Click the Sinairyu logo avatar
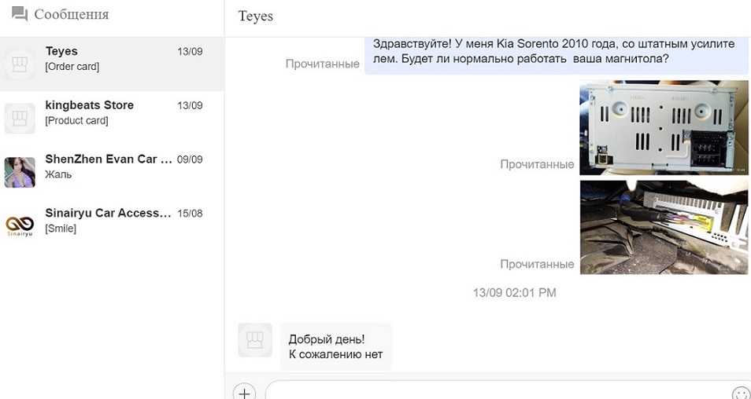This screenshot has width=751, height=399. 20,226
